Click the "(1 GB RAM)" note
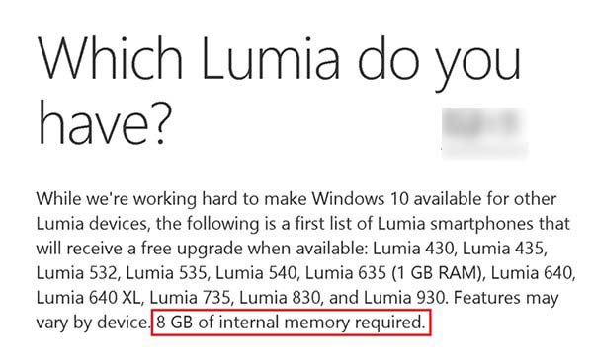This screenshot has width=593, height=359. point(439,273)
